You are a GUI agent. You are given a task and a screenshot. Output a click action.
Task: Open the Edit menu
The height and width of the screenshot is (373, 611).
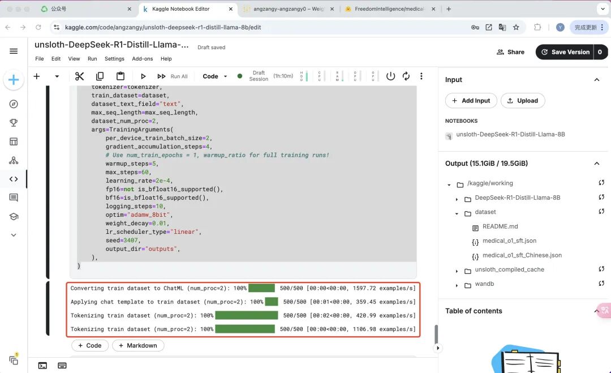pyautogui.click(x=56, y=59)
